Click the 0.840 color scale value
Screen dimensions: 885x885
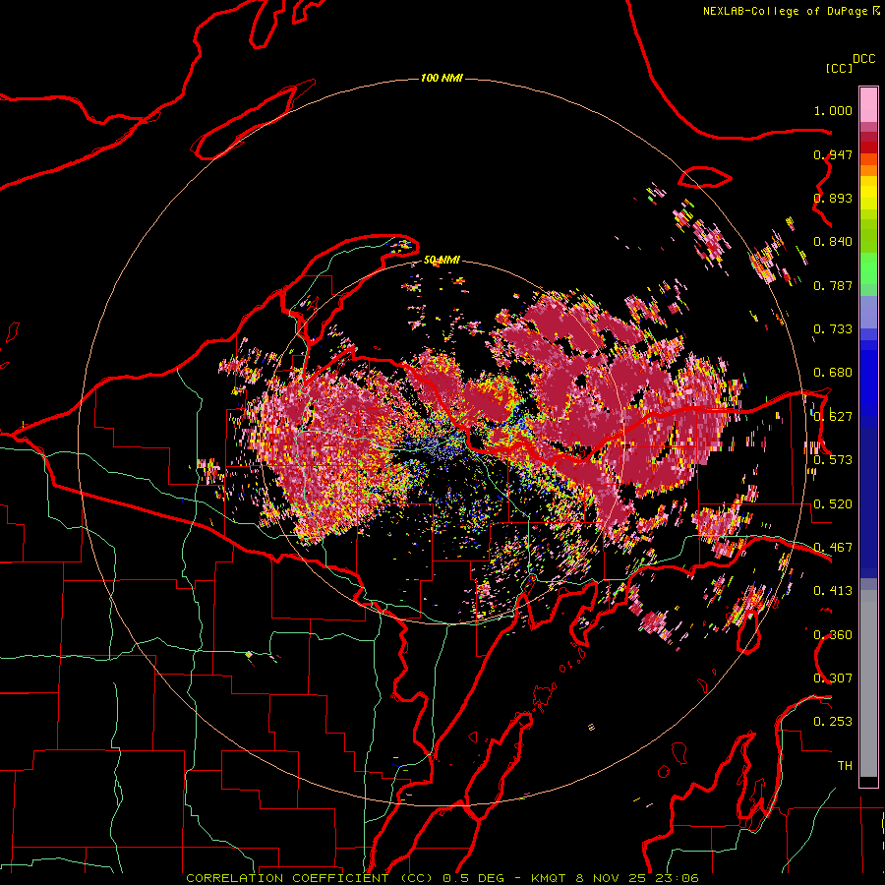click(833, 242)
